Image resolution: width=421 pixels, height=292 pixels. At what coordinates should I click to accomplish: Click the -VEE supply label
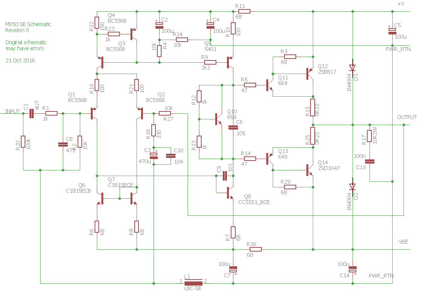(403, 242)
